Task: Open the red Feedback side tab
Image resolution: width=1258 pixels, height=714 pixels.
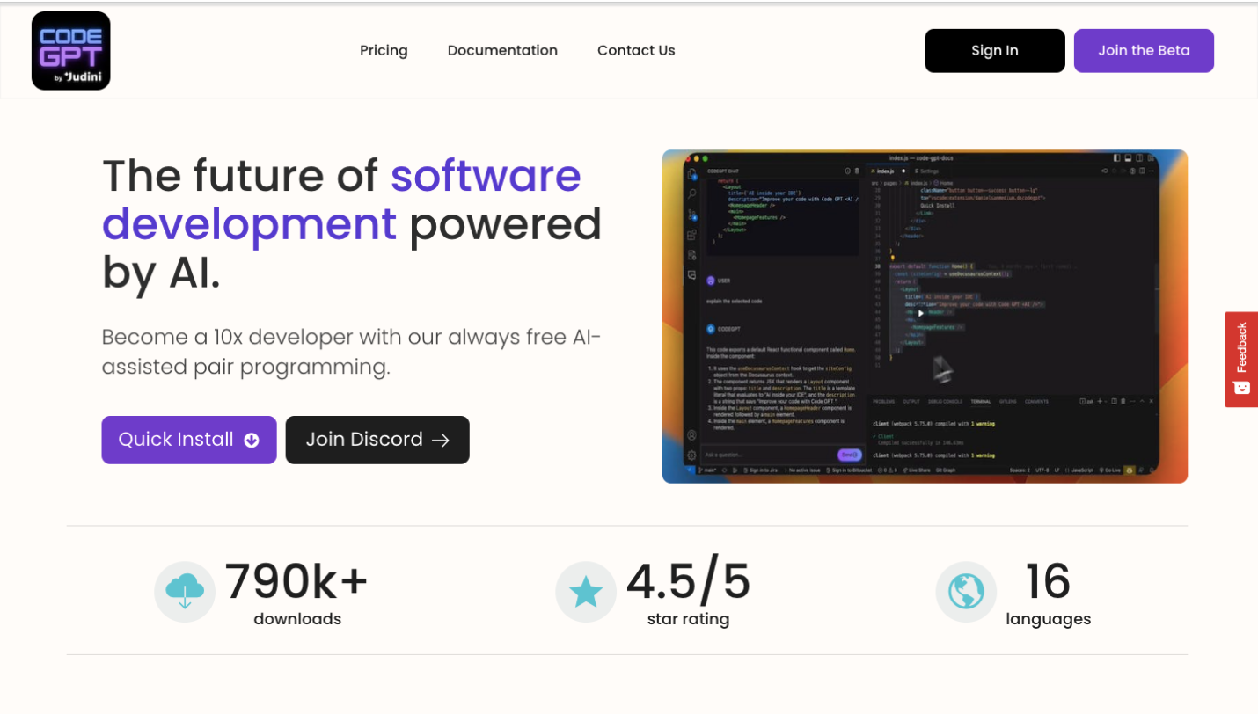Action: click(x=1241, y=360)
